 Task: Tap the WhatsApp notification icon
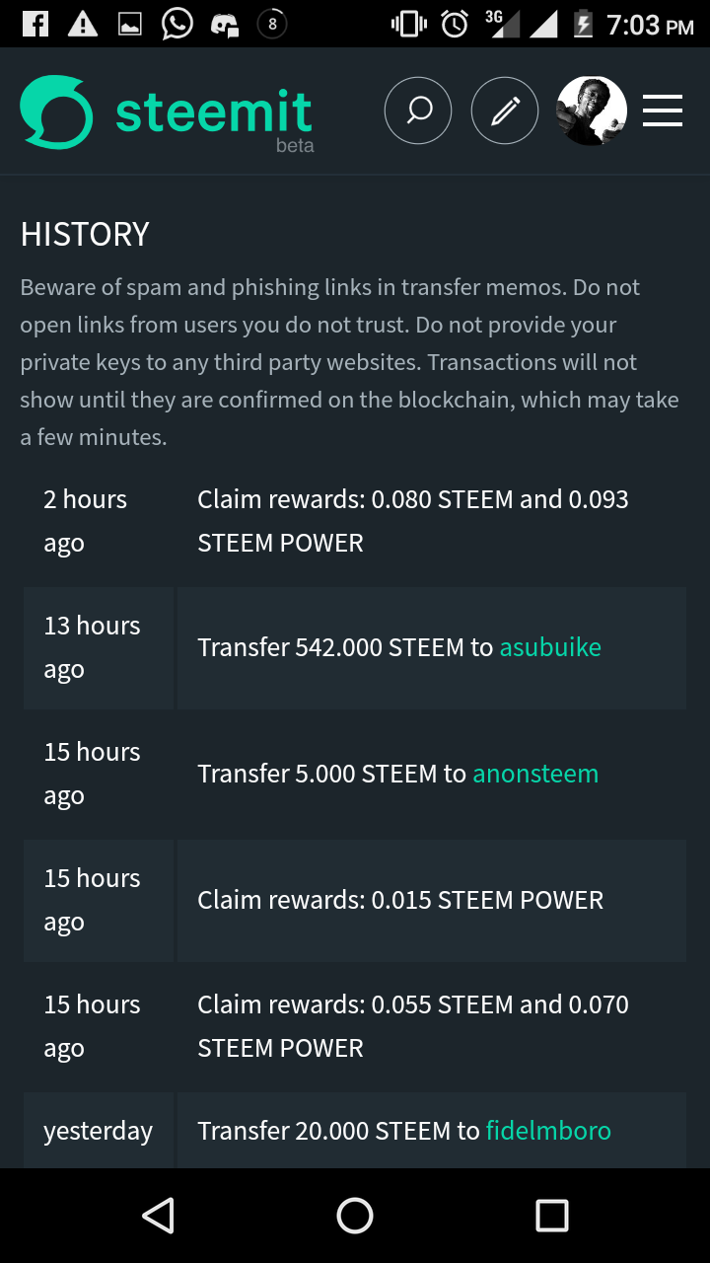177,24
